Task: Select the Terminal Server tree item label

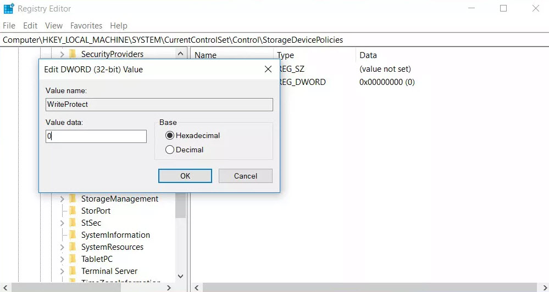Action: [109, 271]
